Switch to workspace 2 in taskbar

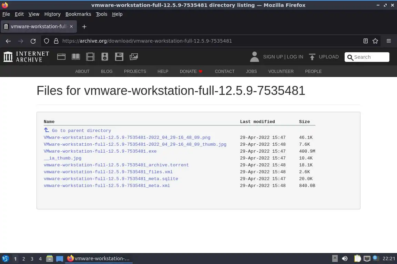[x=23, y=259]
